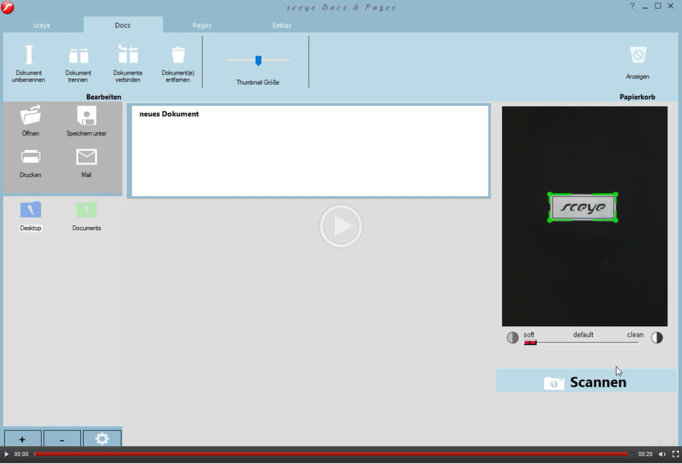
Task: Start scanning with the Scannen button
Action: pos(586,381)
